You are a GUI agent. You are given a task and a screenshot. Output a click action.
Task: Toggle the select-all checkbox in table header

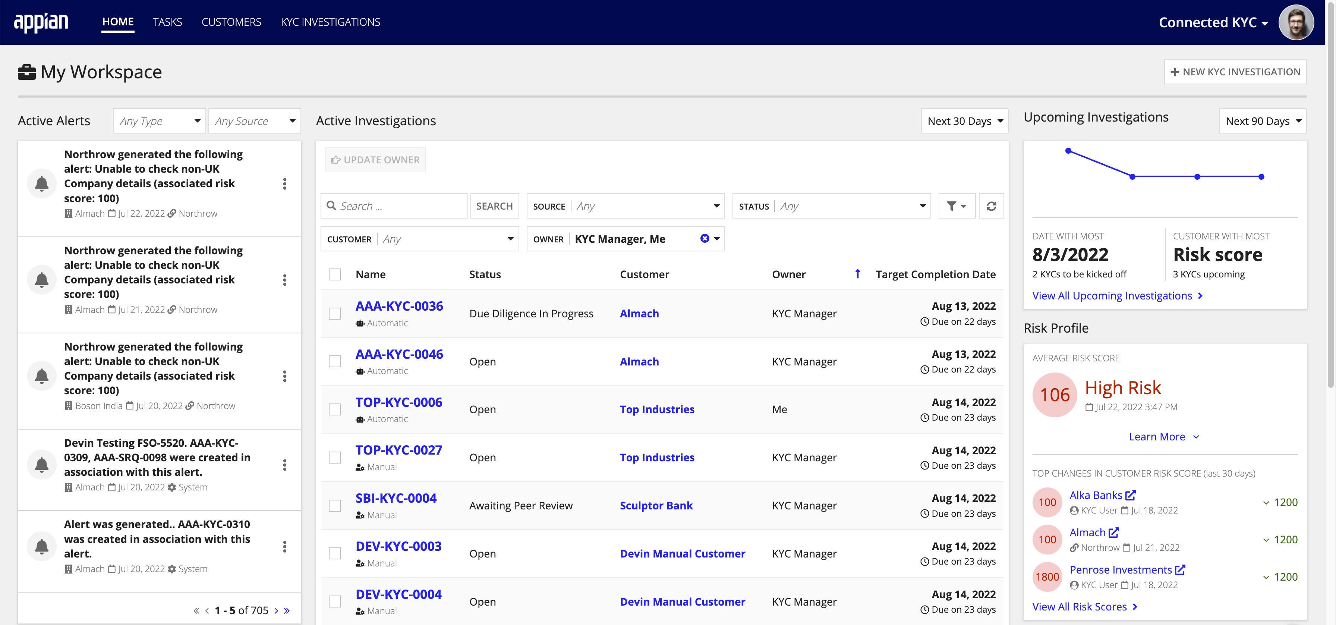(x=334, y=274)
